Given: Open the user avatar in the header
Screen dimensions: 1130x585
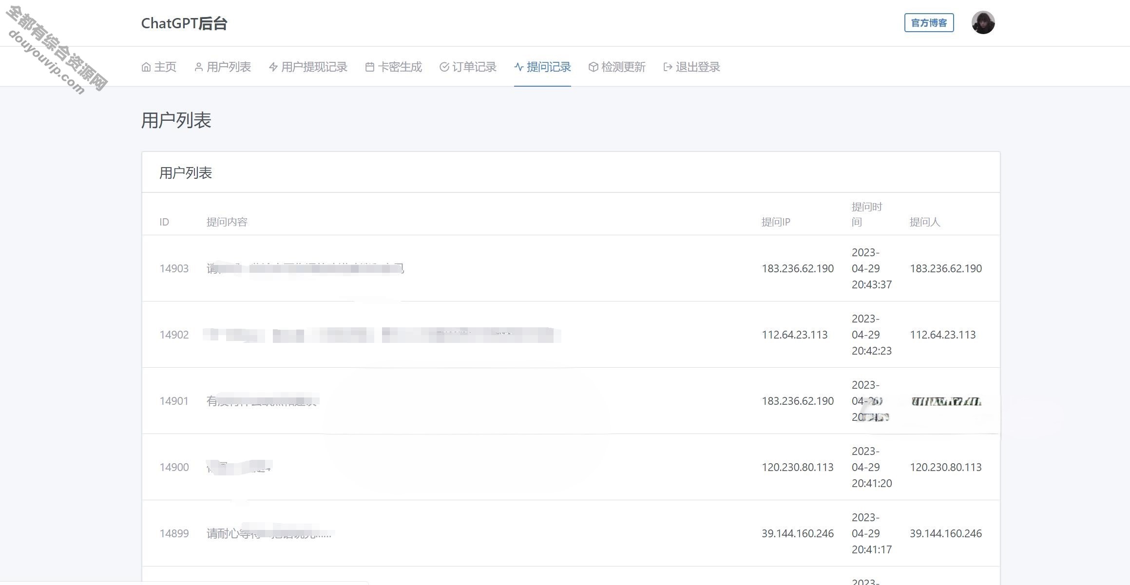Looking at the screenshot, I should [x=983, y=22].
